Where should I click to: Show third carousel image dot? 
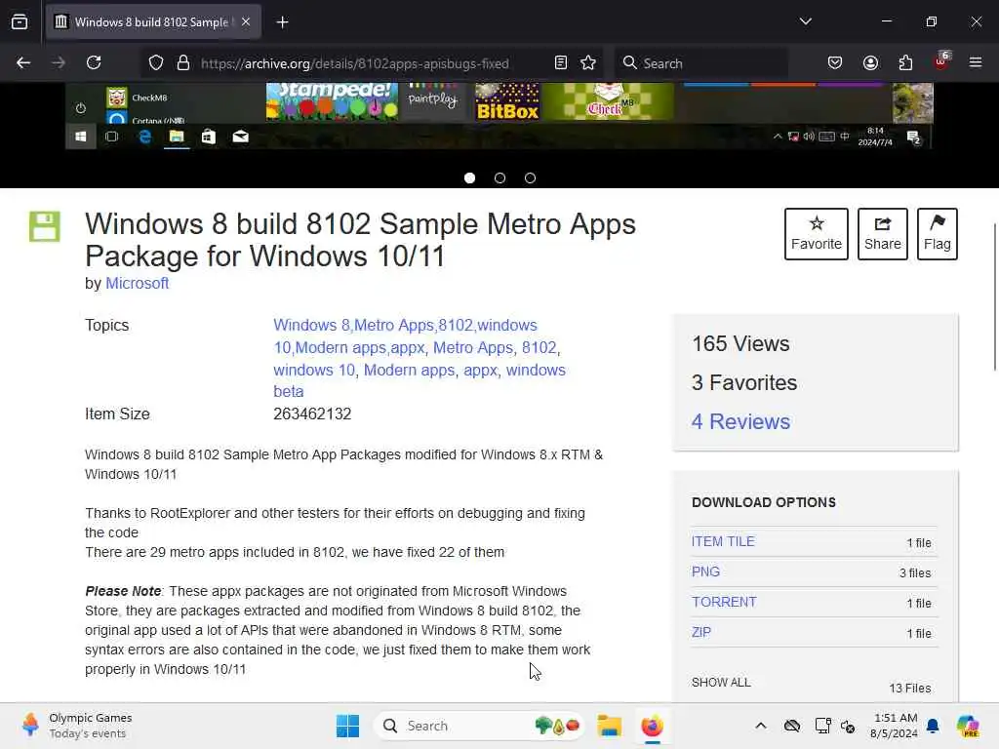pyautogui.click(x=530, y=178)
